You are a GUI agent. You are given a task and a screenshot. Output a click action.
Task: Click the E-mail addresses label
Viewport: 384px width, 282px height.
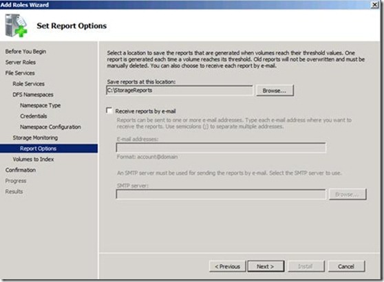pyautogui.click(x=138, y=139)
